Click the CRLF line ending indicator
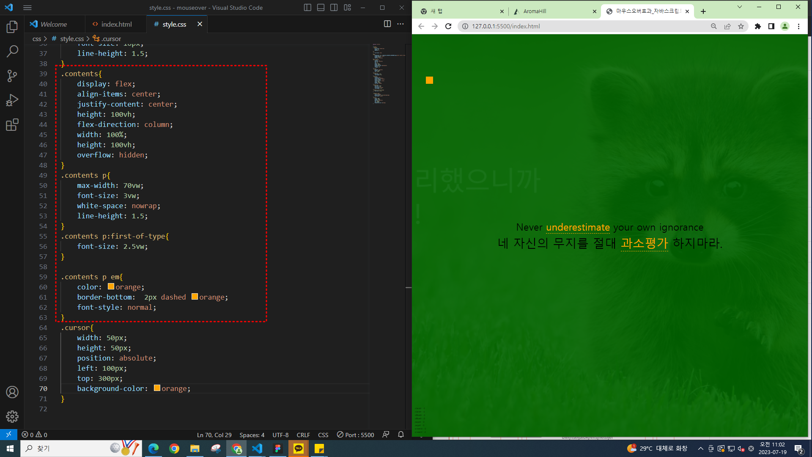Viewport: 812px width, 457px height. coord(303,435)
